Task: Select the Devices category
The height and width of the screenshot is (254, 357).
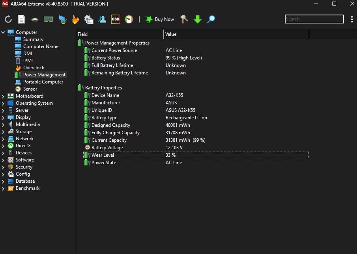Action: [23, 153]
